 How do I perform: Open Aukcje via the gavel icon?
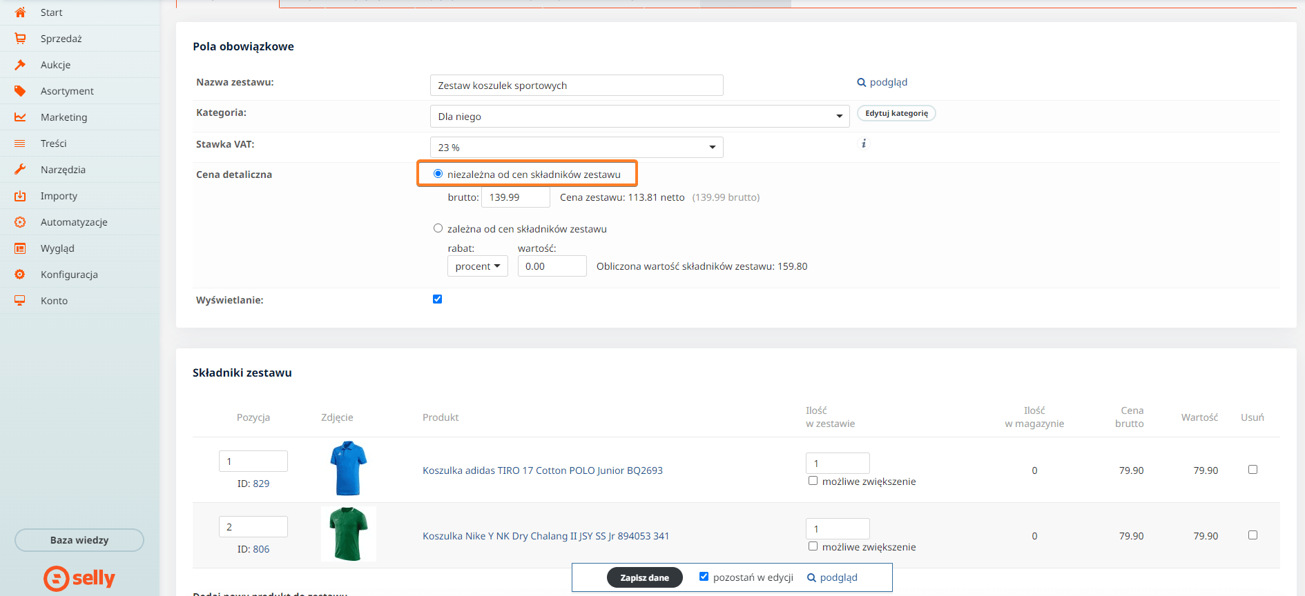click(20, 65)
